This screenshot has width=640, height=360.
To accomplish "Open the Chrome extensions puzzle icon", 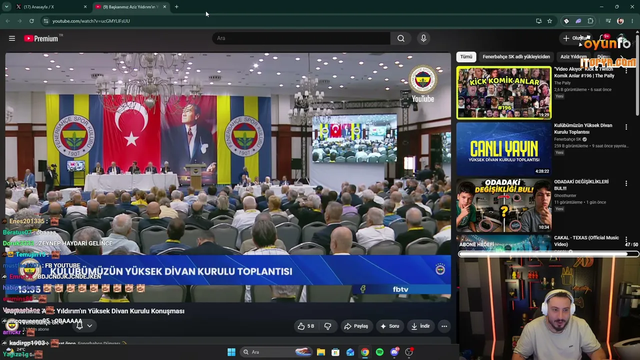I will coord(590,21).
